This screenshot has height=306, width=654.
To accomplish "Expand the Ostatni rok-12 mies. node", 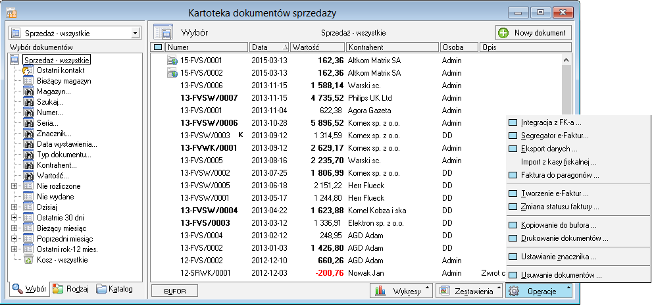I will pyautogui.click(x=14, y=249).
